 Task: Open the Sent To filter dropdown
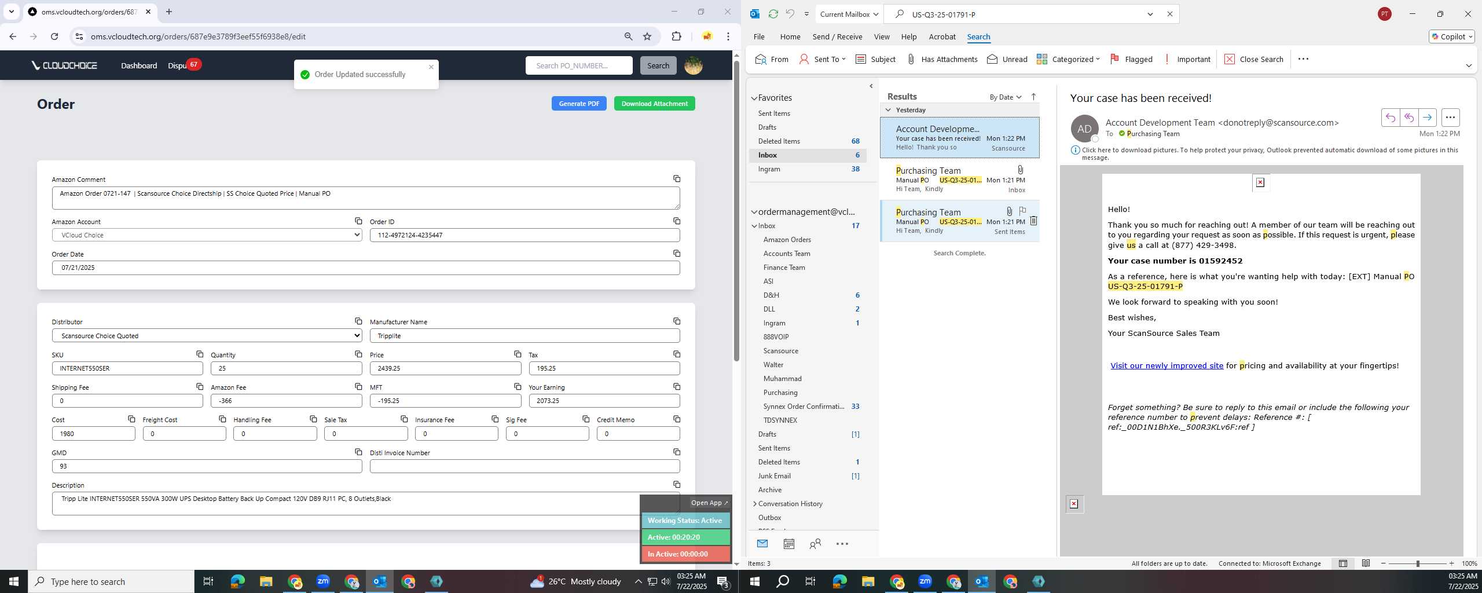click(822, 59)
